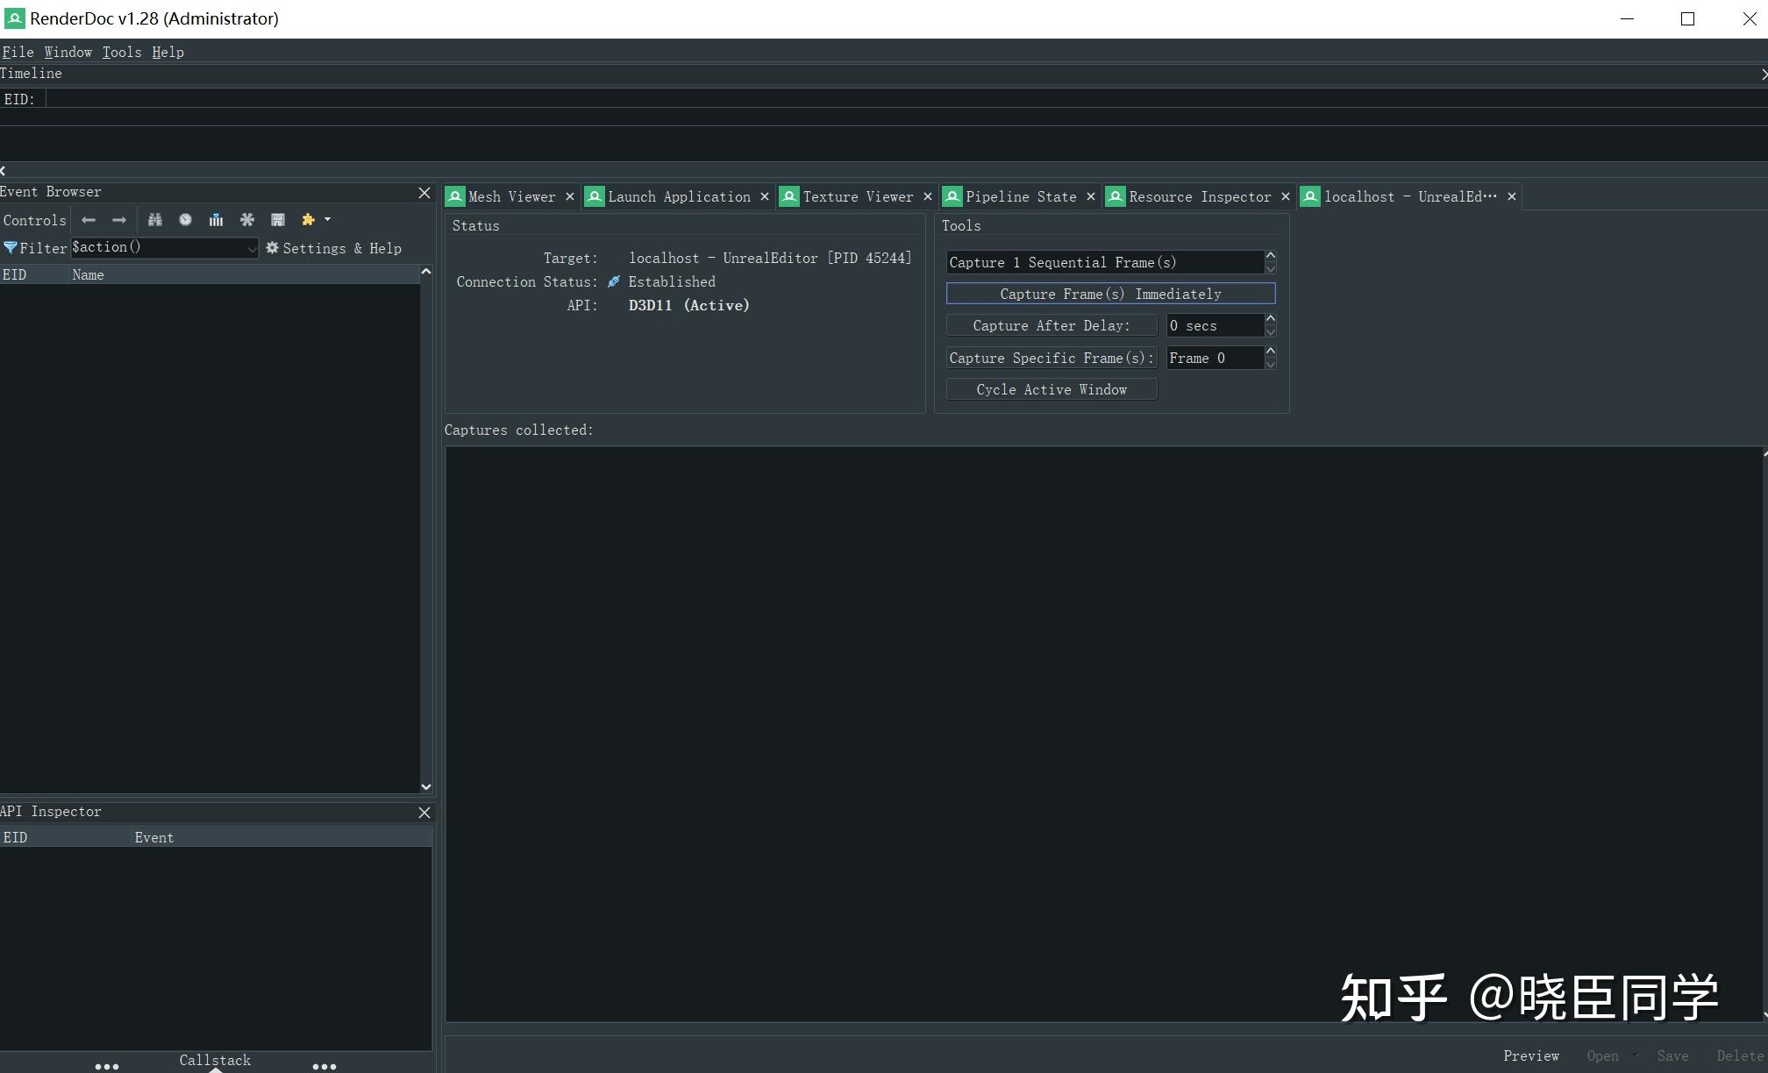Open frame statistics with the bar chart icon
Viewport: 1768px width, 1073px height.
(x=216, y=220)
